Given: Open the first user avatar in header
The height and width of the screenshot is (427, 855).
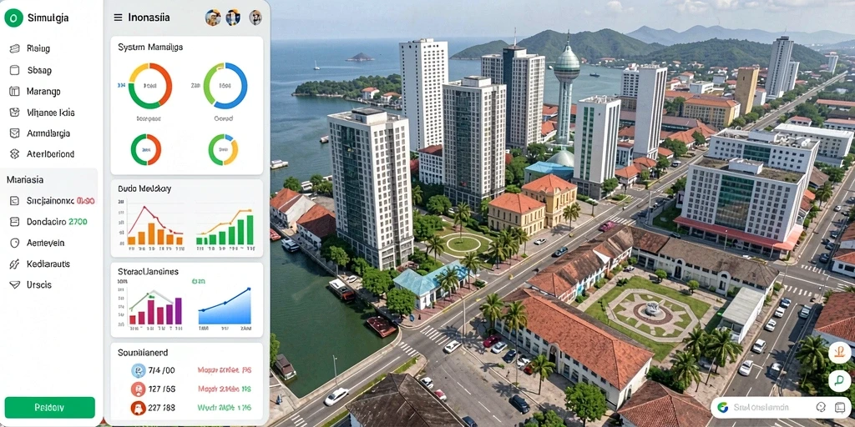Looking at the screenshot, I should (x=213, y=18).
